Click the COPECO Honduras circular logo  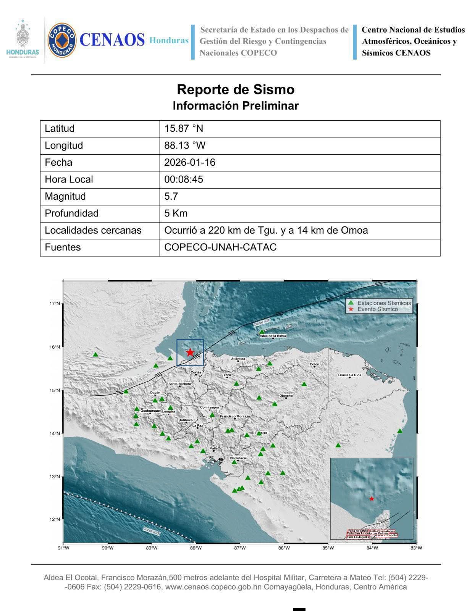[x=61, y=40]
